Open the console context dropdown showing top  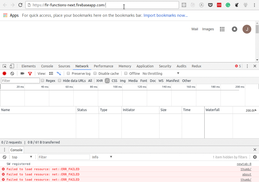pyautogui.click(x=22, y=157)
